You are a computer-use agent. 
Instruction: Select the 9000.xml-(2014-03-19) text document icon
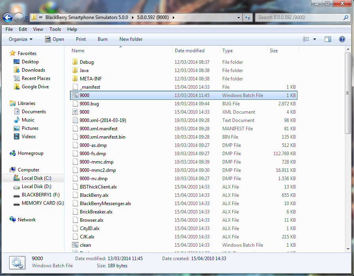pyautogui.click(x=75, y=120)
